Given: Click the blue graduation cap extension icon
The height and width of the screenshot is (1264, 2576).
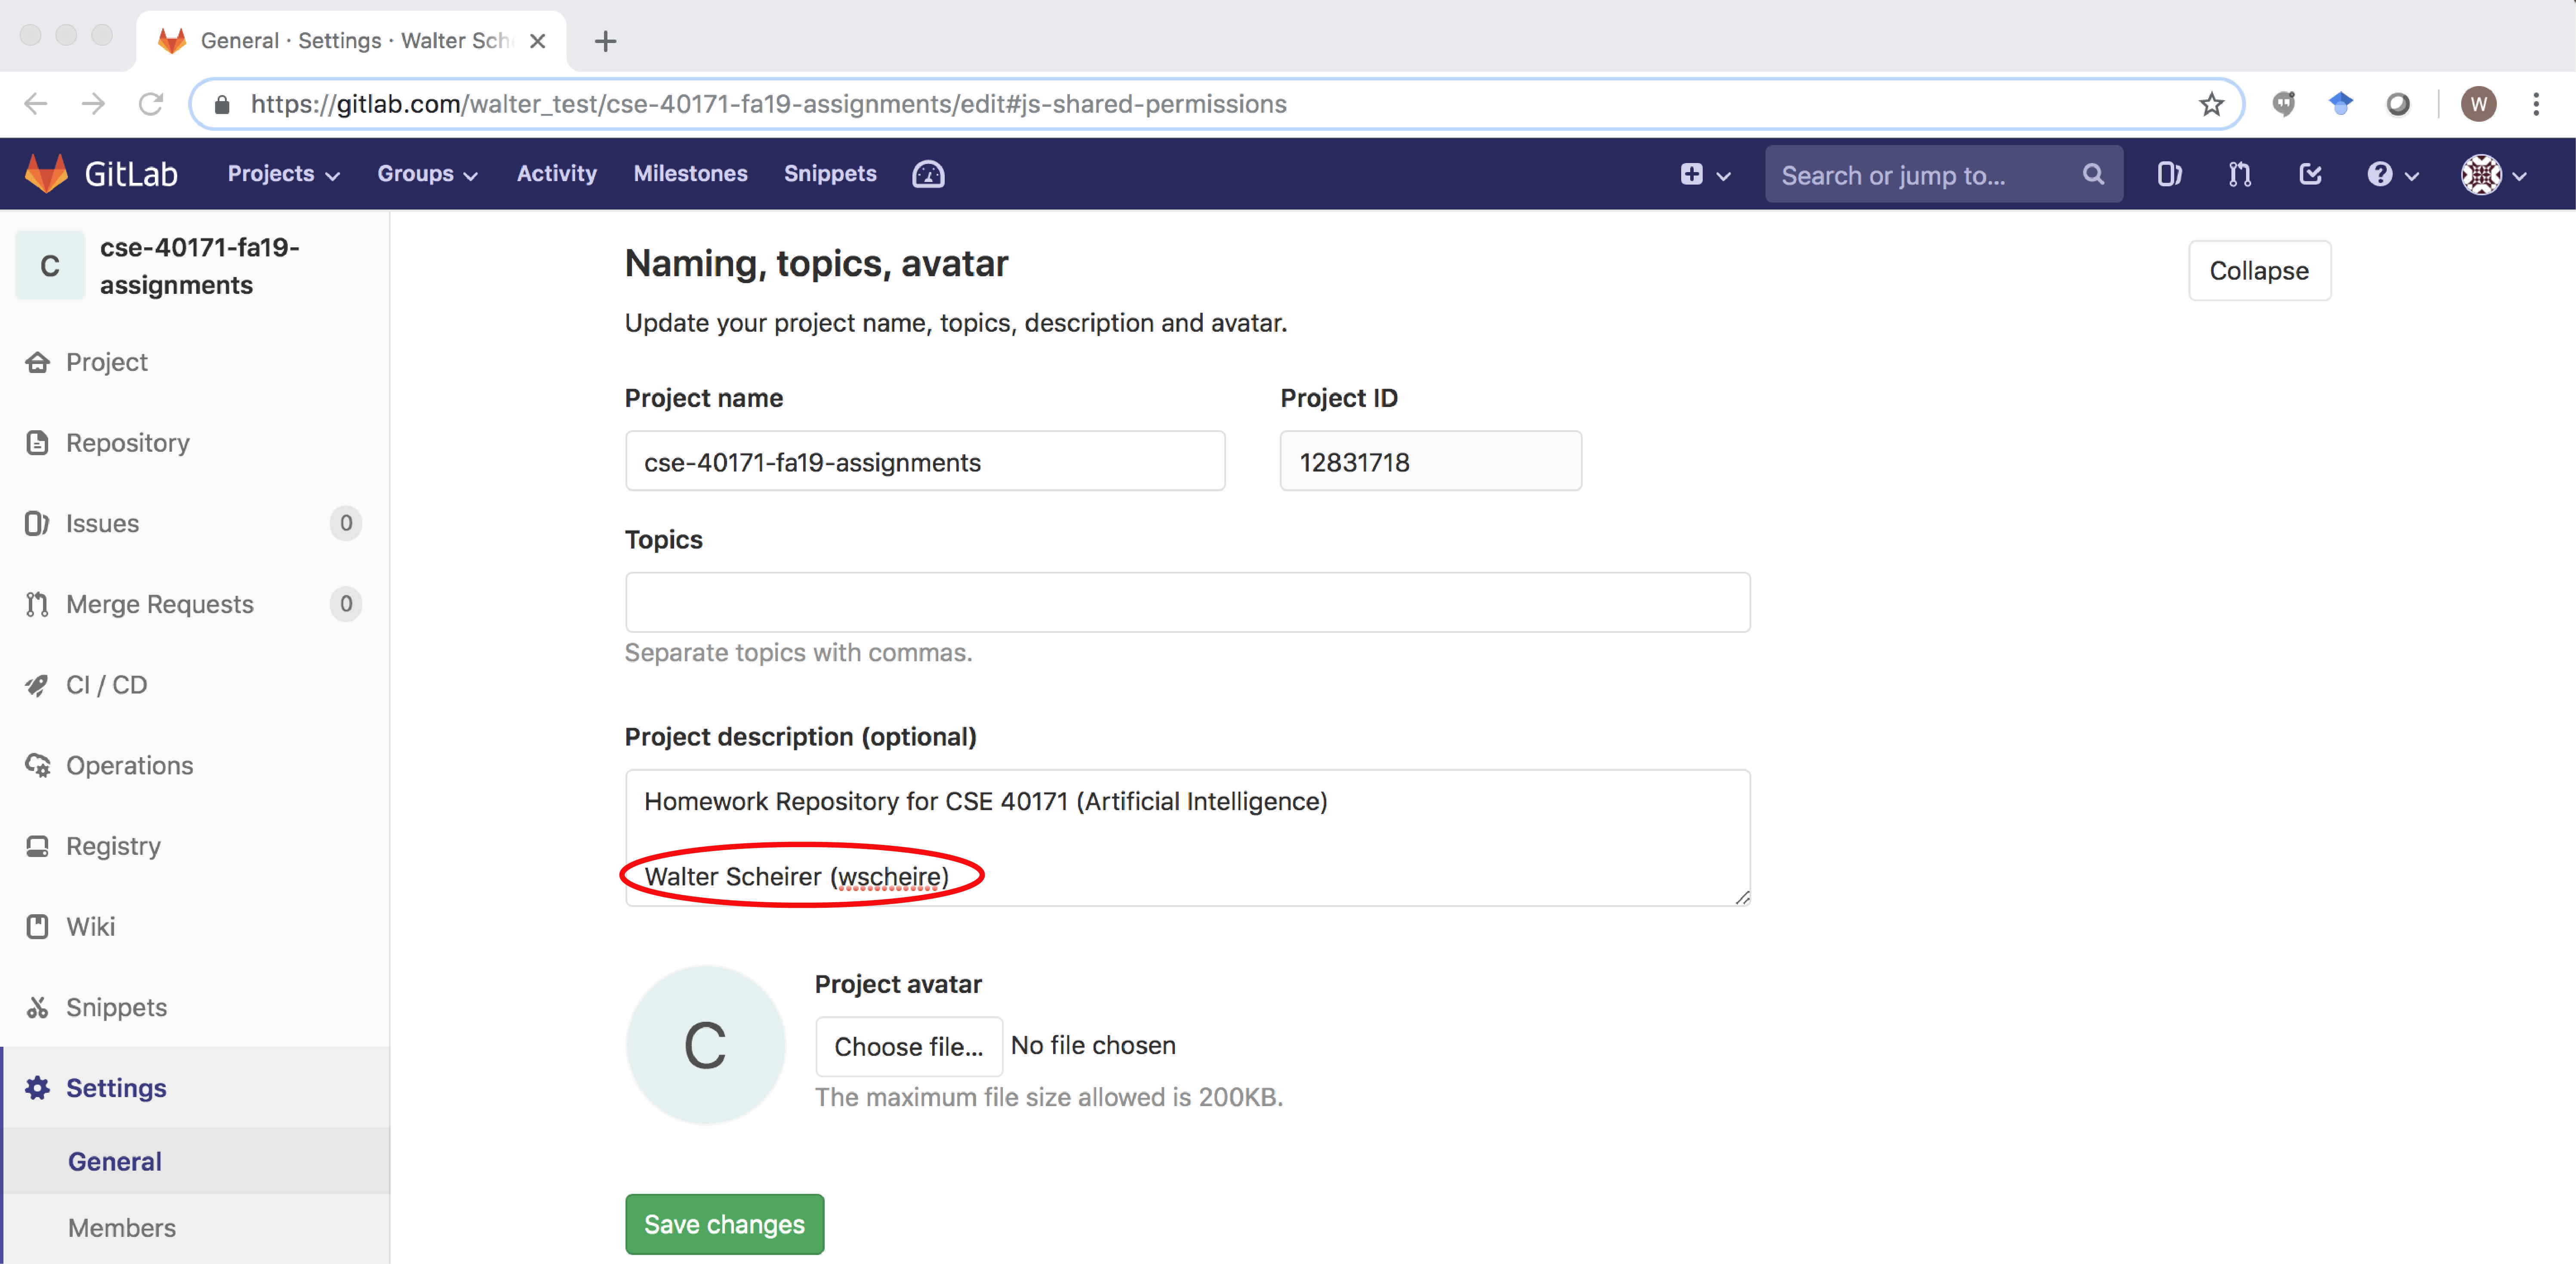Looking at the screenshot, I should (x=2341, y=104).
